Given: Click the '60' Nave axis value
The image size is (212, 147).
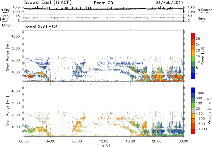Looking at the screenshot, I should pyautogui.click(x=189, y=16).
